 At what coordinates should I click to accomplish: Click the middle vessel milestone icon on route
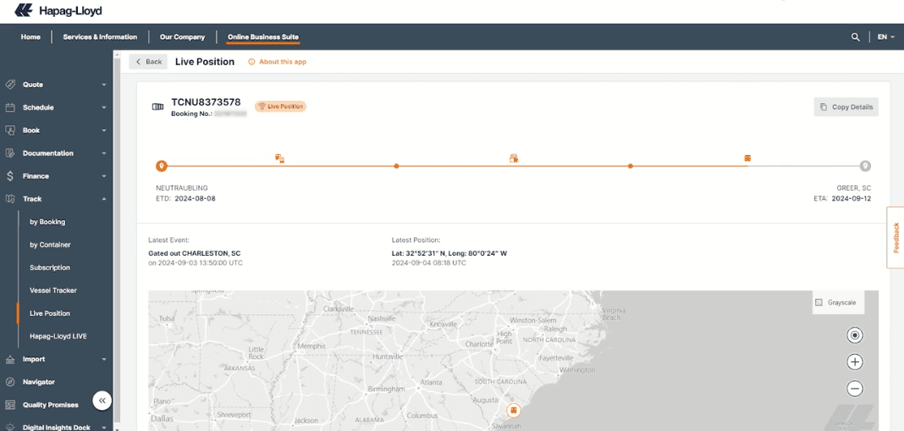[514, 158]
